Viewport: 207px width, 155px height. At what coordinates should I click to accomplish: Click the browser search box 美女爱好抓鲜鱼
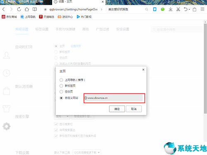coord(118,10)
